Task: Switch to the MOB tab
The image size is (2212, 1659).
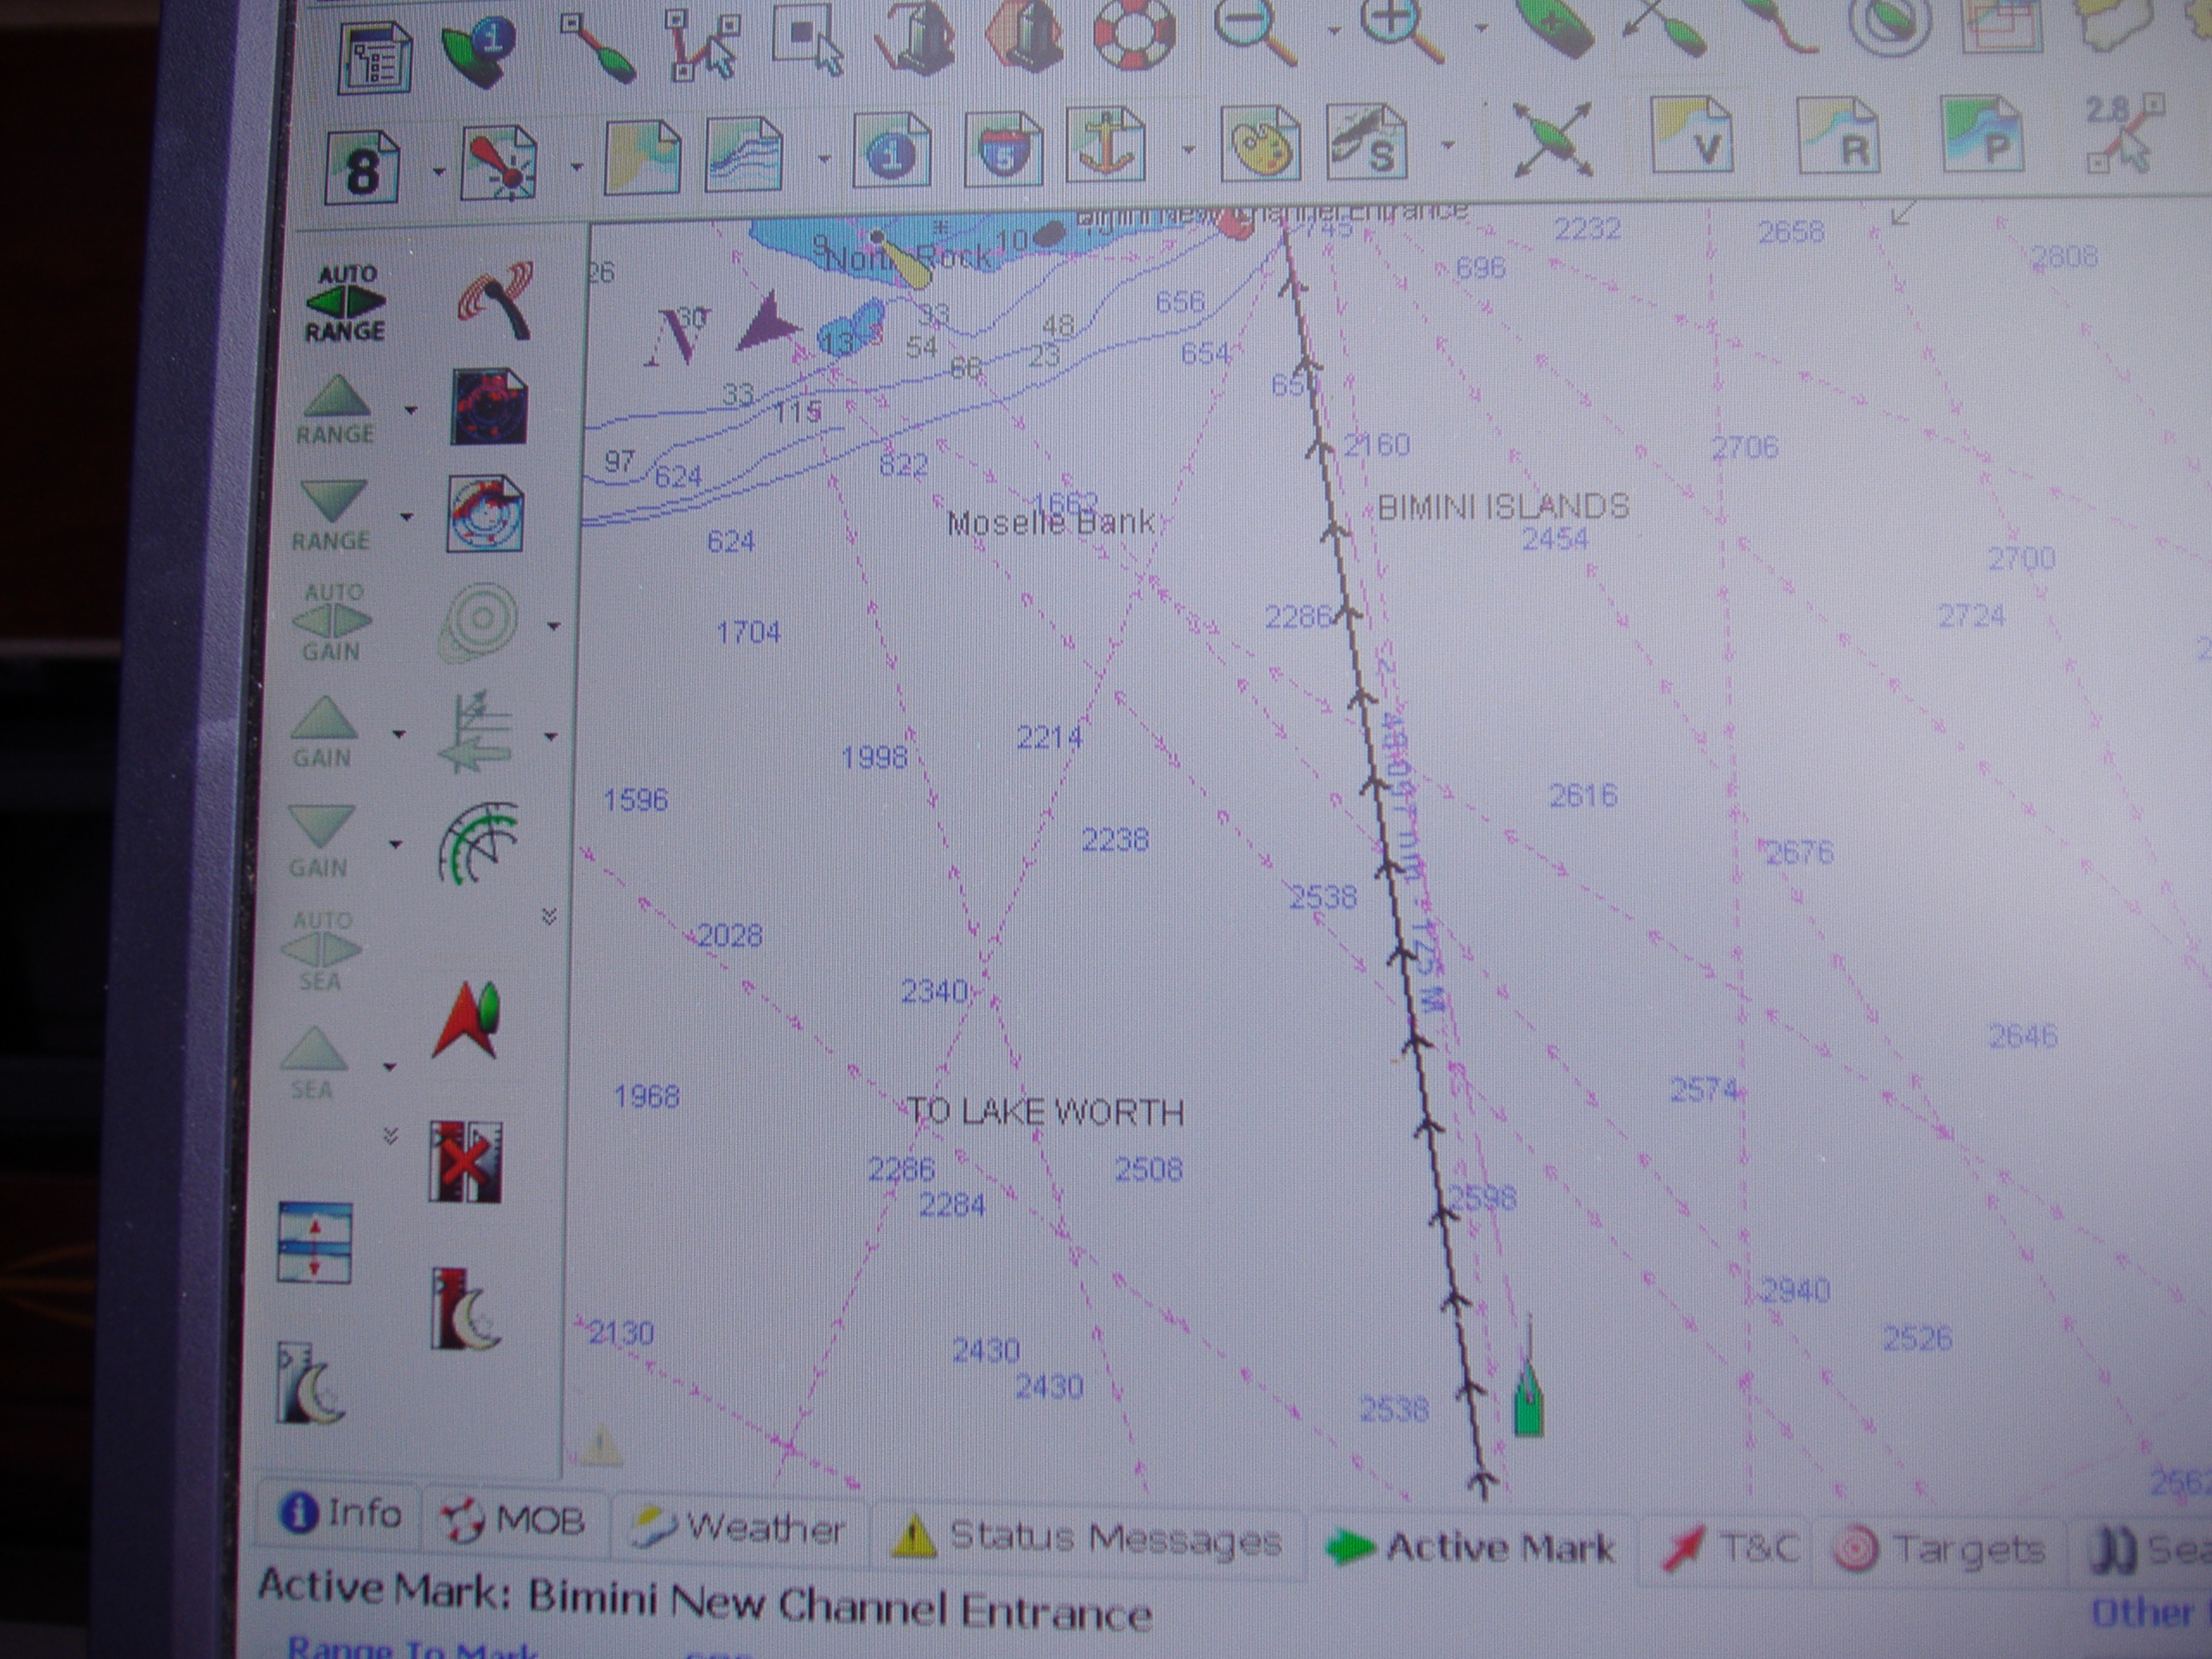Action: [x=514, y=1520]
